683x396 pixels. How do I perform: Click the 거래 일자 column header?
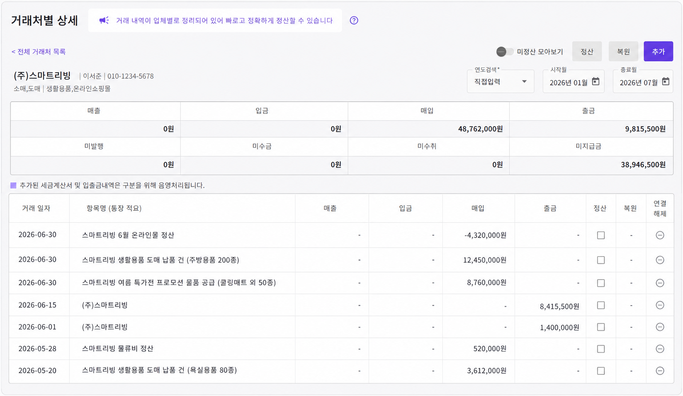tap(36, 208)
